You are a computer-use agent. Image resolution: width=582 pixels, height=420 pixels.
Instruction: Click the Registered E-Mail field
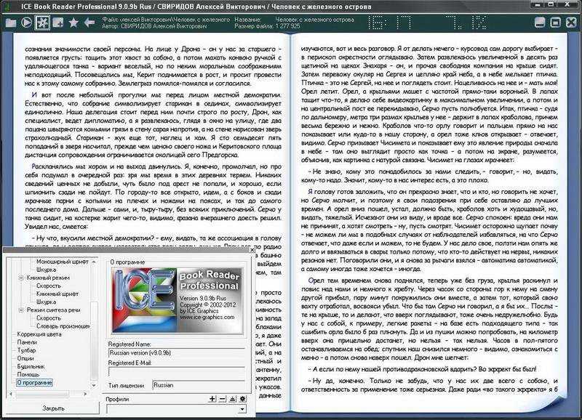point(177,372)
